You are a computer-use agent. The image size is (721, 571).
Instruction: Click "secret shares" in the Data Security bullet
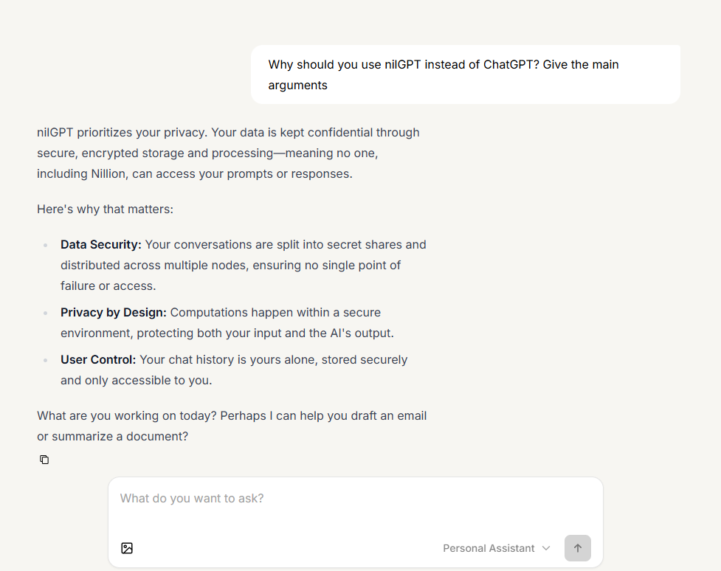point(364,244)
